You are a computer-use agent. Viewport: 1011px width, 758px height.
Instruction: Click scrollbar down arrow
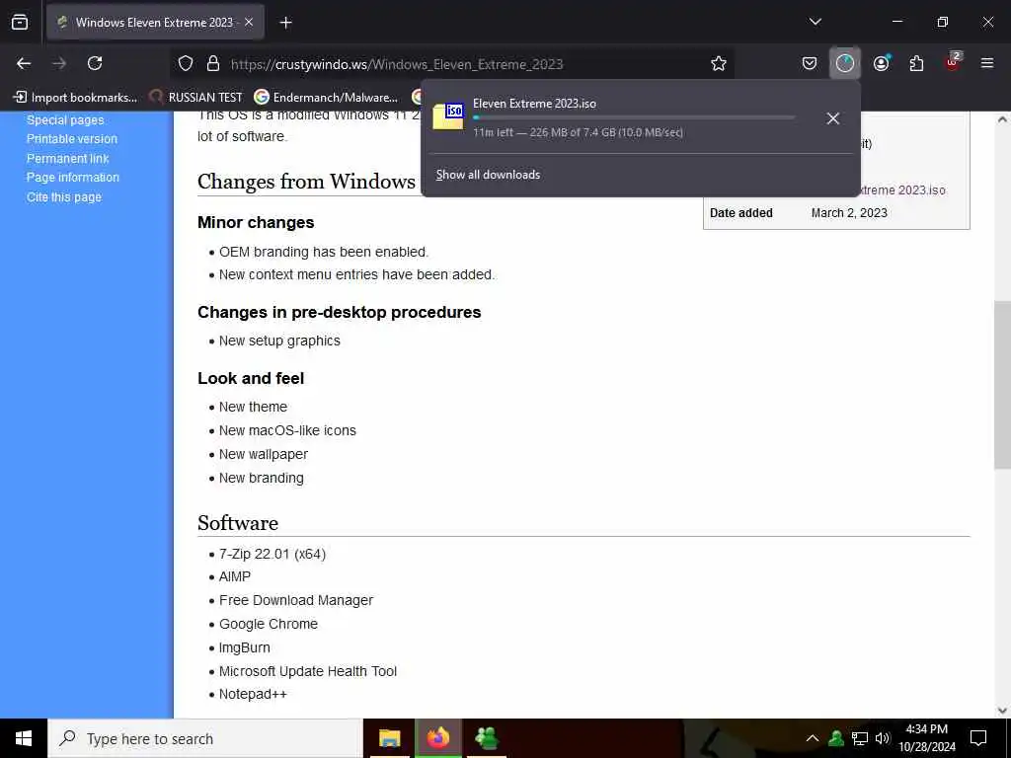[1002, 711]
